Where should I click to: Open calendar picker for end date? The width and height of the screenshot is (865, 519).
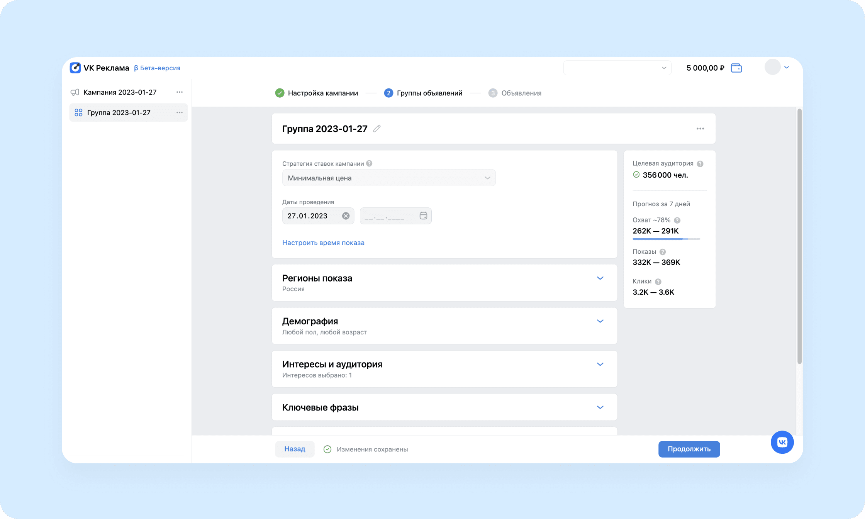tap(423, 216)
